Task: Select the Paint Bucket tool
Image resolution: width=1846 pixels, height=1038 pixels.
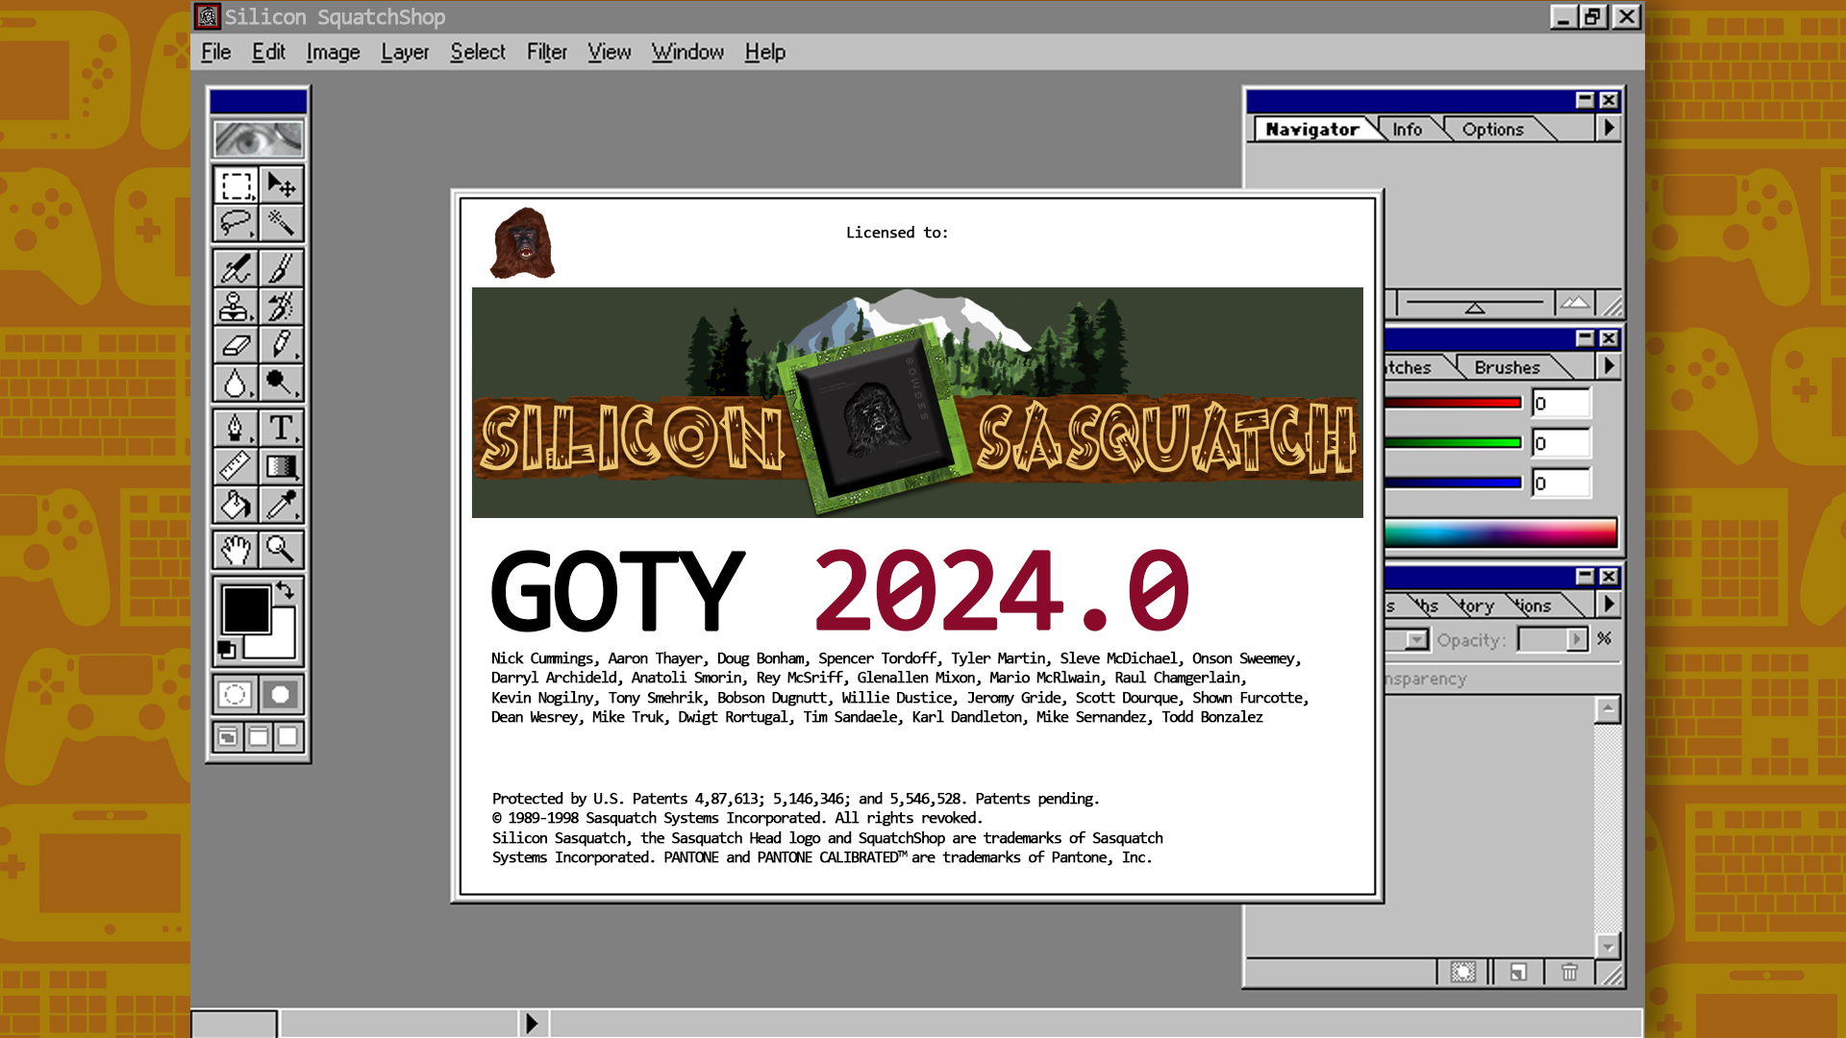Action: coord(236,505)
